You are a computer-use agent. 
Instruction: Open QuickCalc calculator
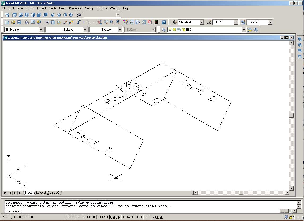[156, 22]
